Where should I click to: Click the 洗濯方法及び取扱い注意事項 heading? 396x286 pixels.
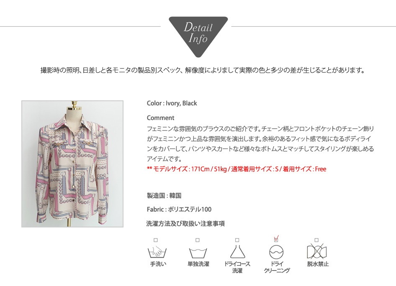tap(185, 223)
